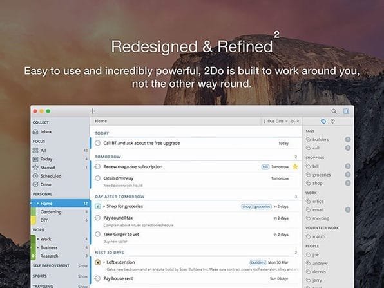384x288 pixels.
Task: Select the jerry tag
Action: coord(328,280)
